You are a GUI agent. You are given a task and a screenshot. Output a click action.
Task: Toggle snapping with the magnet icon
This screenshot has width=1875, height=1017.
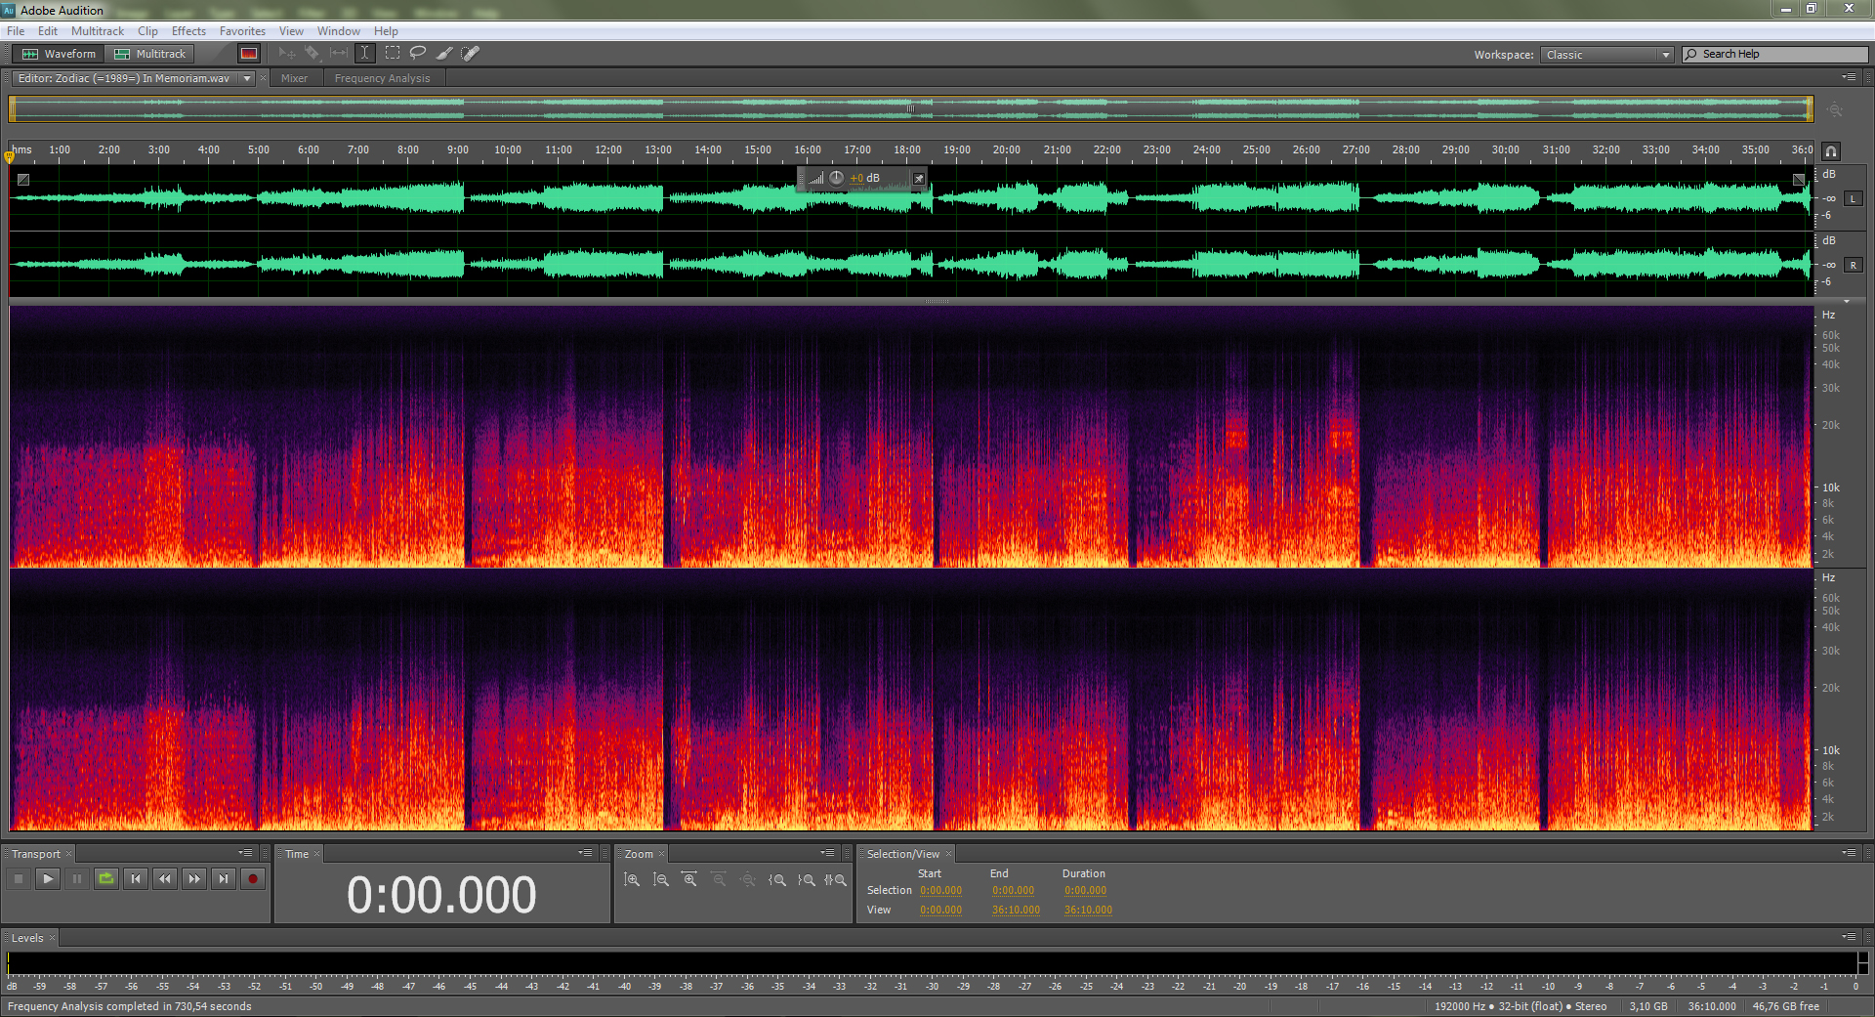pos(1831,151)
